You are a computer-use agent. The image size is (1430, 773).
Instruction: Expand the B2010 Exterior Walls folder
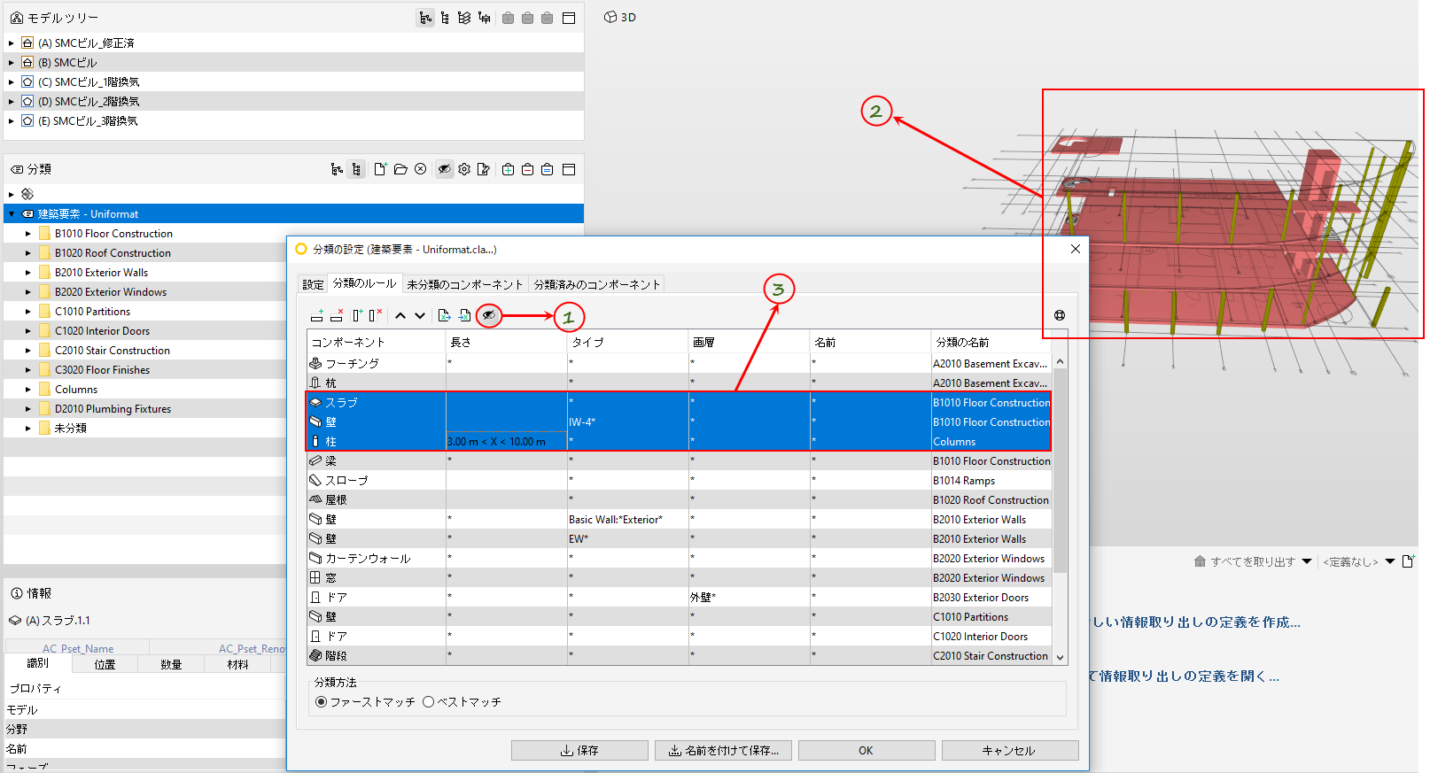tap(28, 273)
